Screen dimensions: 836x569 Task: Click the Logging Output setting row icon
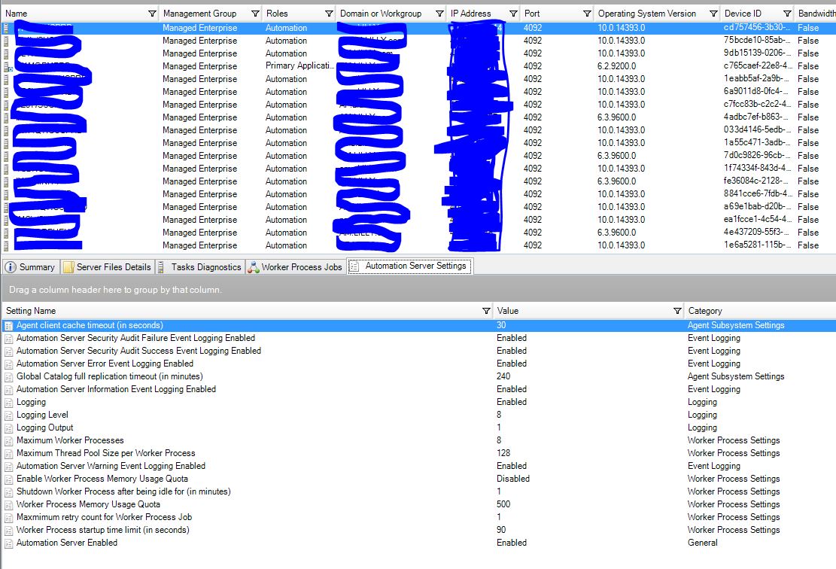[x=8, y=428]
